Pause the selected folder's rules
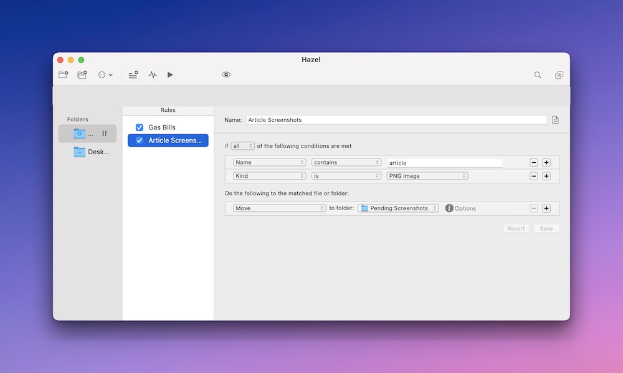This screenshot has width=623, height=373. [105, 134]
